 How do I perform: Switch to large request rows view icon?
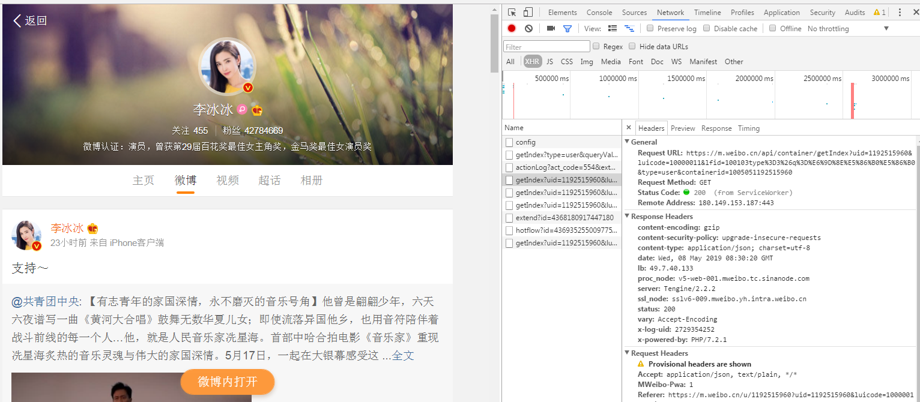tap(613, 28)
